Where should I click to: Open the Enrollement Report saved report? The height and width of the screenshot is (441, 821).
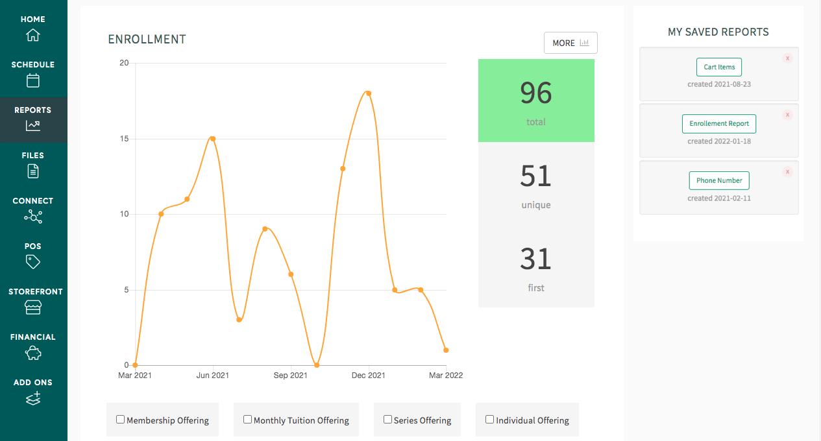click(x=719, y=123)
